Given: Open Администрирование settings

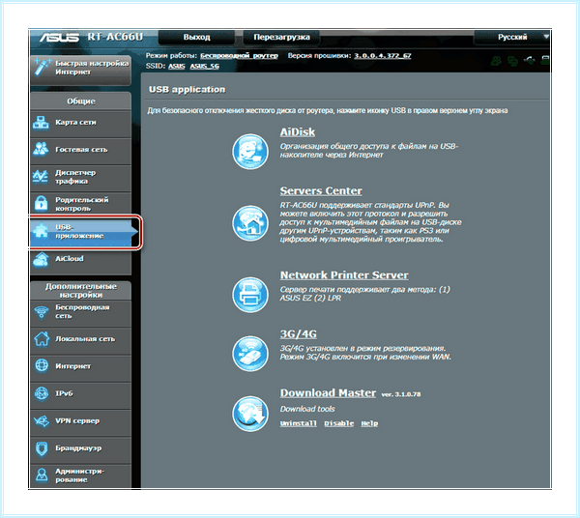Looking at the screenshot, I should [80, 476].
